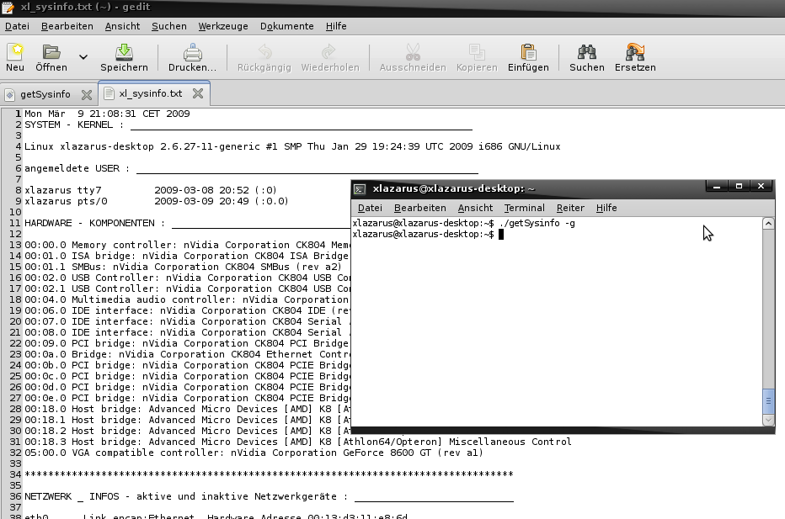The height and width of the screenshot is (519, 785).
Task: Open the Reiter menu in the terminal window
Action: (x=570, y=208)
